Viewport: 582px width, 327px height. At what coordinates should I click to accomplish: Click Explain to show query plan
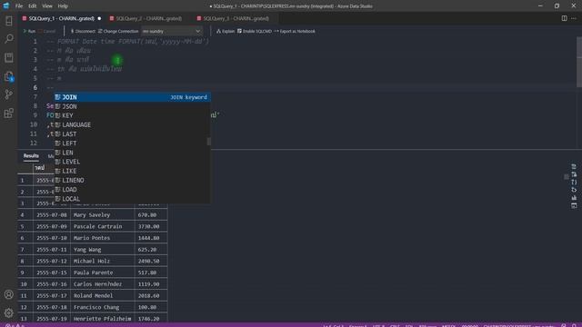(x=226, y=32)
